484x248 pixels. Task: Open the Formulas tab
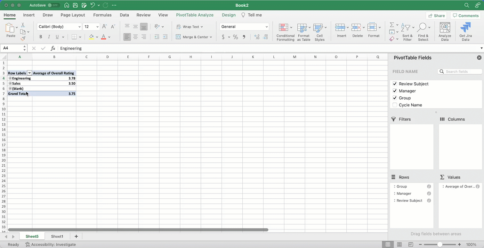(102, 15)
